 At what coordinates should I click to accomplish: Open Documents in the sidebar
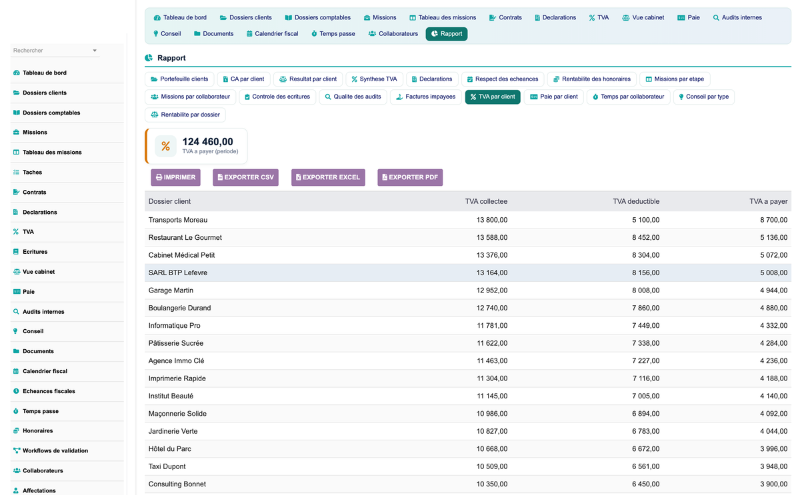[x=67, y=351]
